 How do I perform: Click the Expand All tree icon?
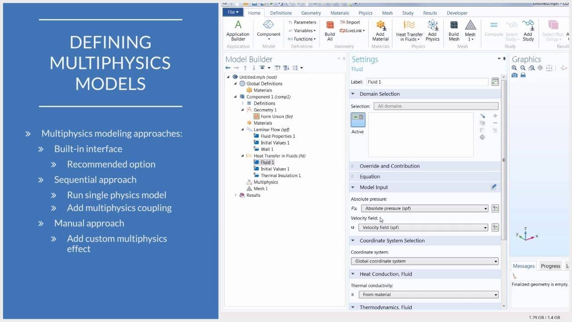point(286,68)
